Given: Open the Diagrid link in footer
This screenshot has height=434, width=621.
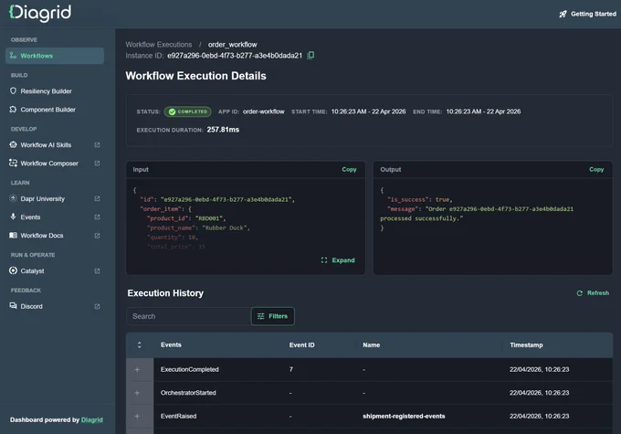Looking at the screenshot, I should [92, 419].
